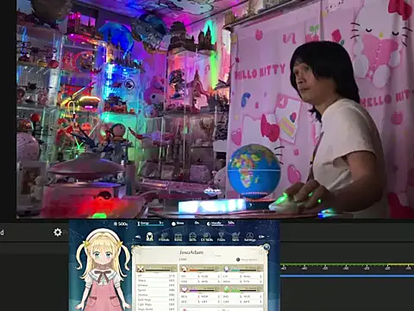
Task: Click the green-yellow audio level meter
Action: 347,264
